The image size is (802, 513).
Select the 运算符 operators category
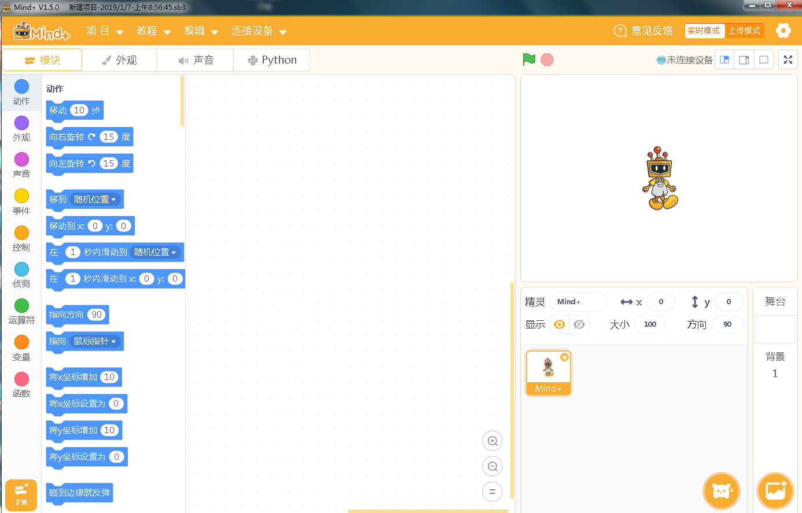coord(21,311)
